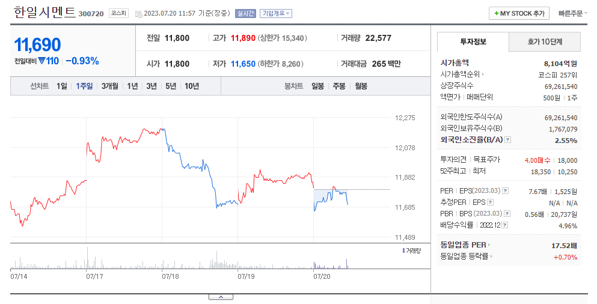Click the 07/19 date marker on chart axis

tap(246, 276)
